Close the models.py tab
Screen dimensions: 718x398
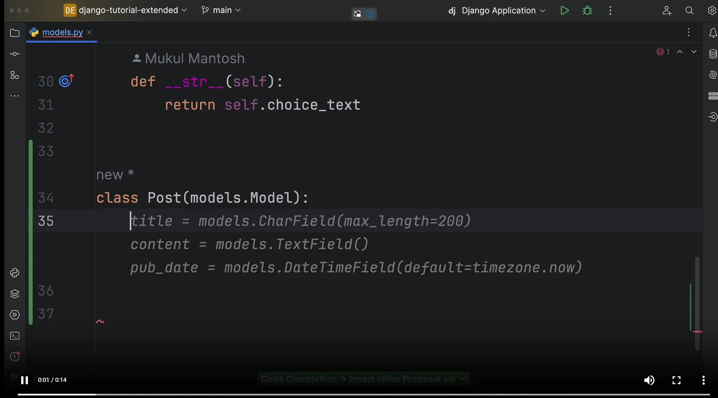point(89,32)
